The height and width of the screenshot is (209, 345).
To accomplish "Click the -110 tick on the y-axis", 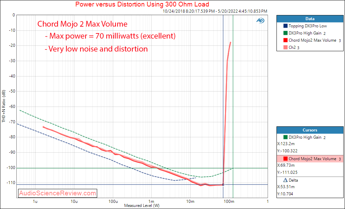I will pyautogui.click(x=11, y=183).
